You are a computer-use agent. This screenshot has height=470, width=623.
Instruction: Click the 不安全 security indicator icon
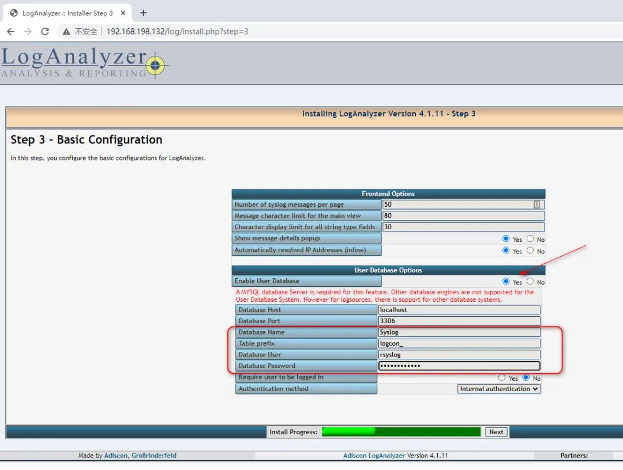(65, 32)
